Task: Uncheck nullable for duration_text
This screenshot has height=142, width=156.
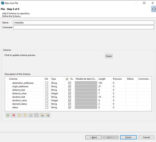Action: (70, 97)
